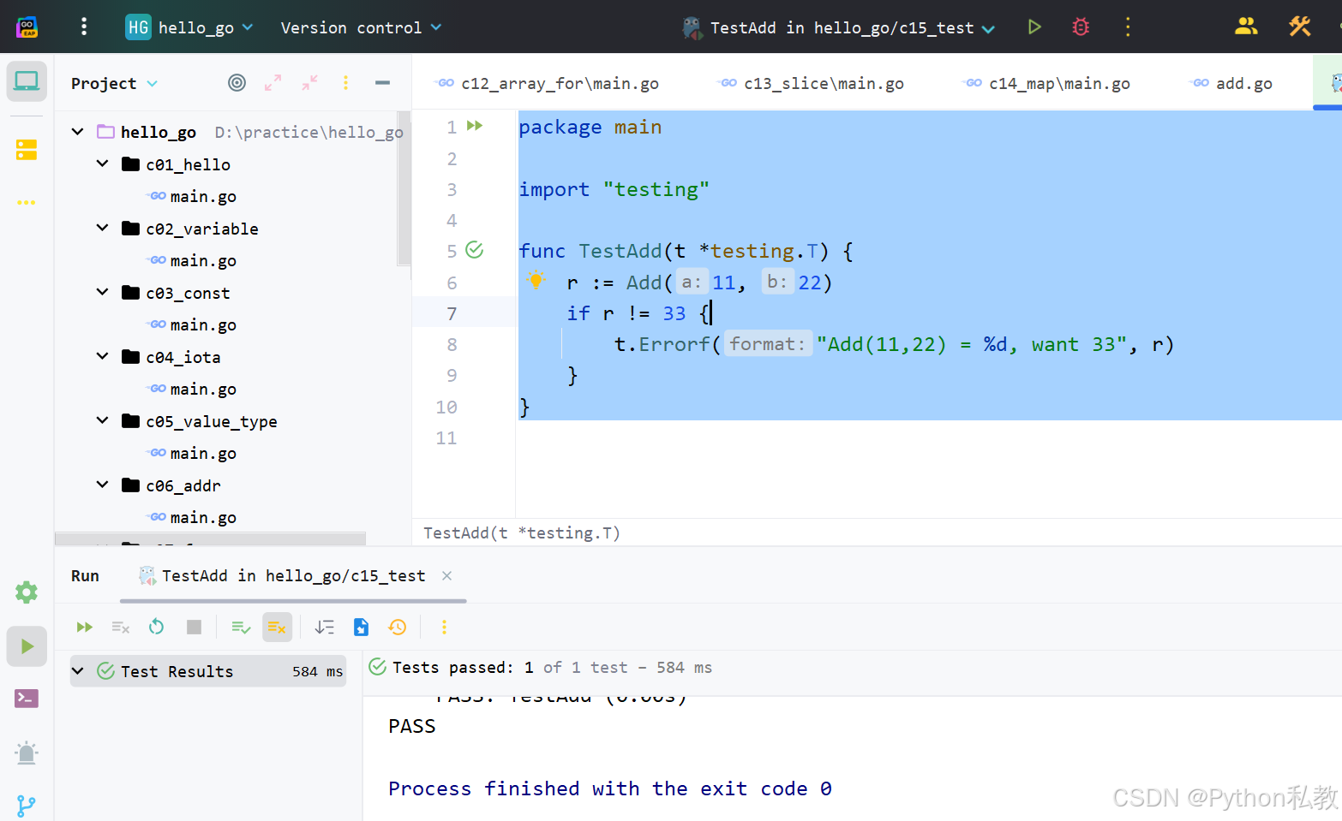Open IDE and project settings tools icon

click(1300, 27)
